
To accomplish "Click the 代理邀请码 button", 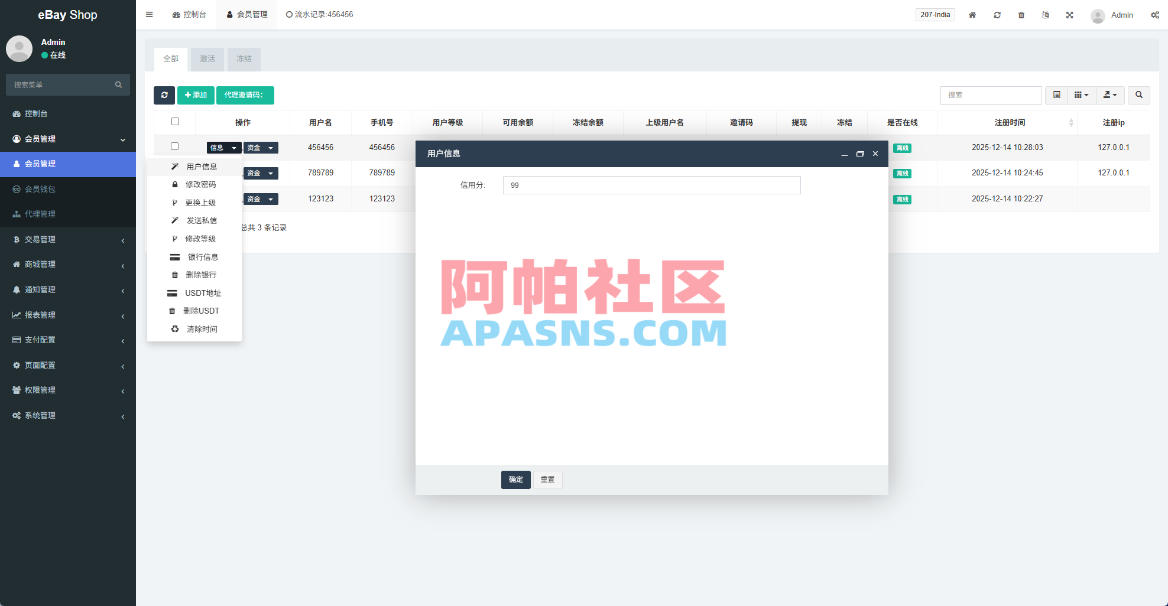I will [x=245, y=95].
